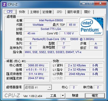
Task: Click the L1 資料 2 x 32 KBytes value
Action: [x=77, y=65]
